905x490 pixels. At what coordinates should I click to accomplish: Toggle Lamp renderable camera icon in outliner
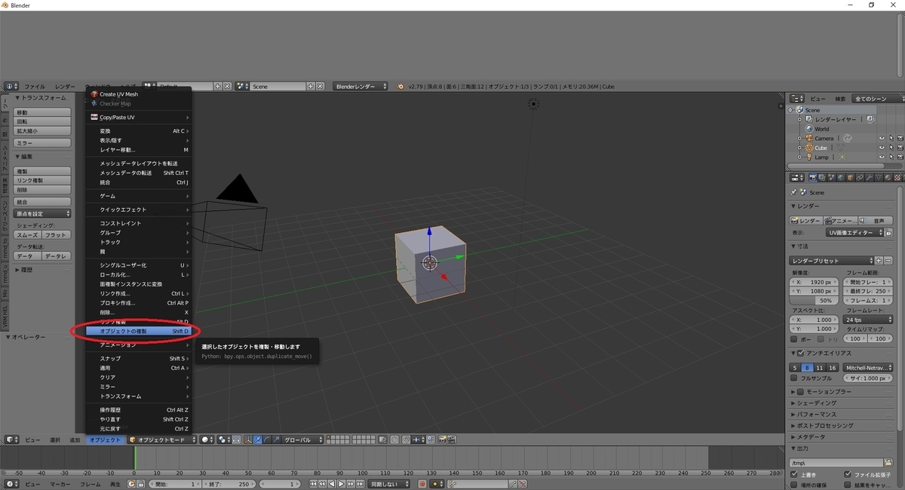pos(900,157)
